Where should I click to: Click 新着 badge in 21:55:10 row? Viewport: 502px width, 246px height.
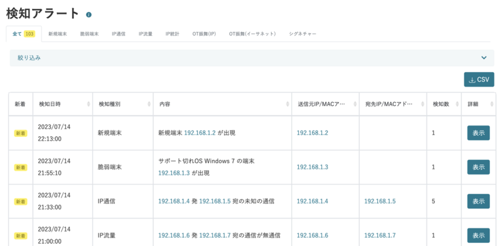[21, 168]
